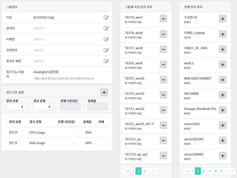Click the 임계값 input field
This screenshot has height=178, width=237.
pyautogui.click(x=97, y=107)
